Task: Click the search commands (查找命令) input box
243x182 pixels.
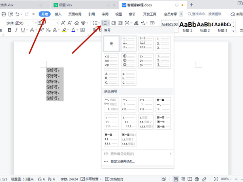Action: (207, 14)
